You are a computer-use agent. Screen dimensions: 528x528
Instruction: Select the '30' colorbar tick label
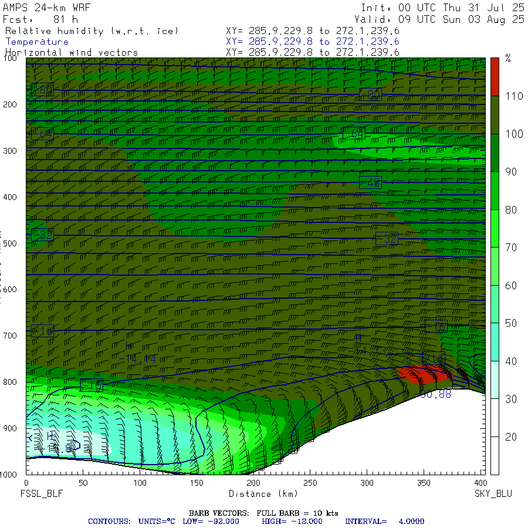pos(511,400)
